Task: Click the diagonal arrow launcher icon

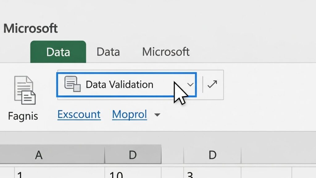Action: (x=212, y=84)
